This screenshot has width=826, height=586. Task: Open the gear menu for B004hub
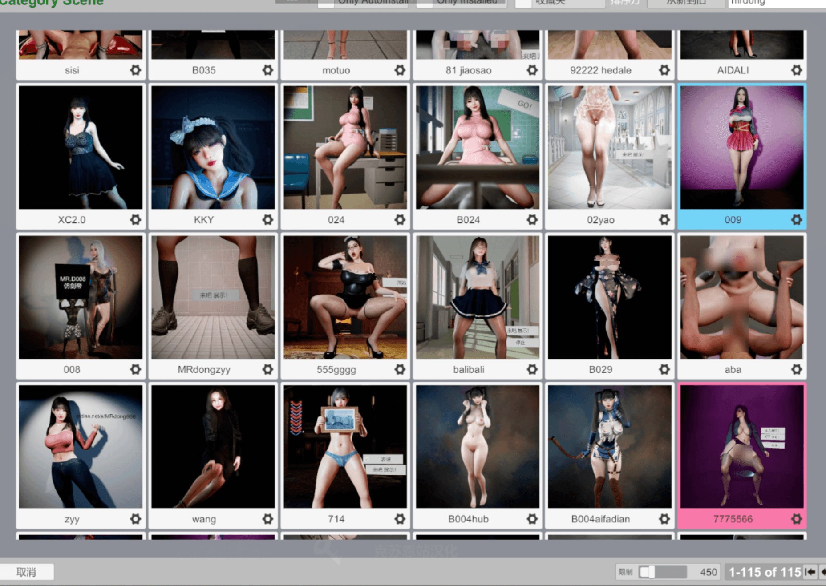(532, 519)
